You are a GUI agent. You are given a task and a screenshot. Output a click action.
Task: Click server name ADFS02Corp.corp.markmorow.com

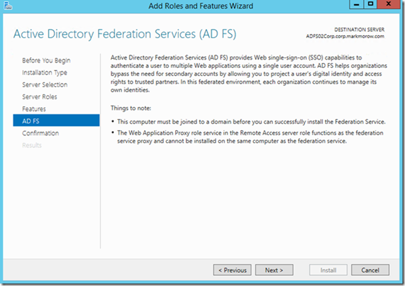click(345, 36)
